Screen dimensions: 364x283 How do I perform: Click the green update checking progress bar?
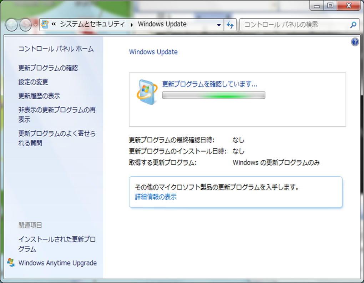pos(213,95)
